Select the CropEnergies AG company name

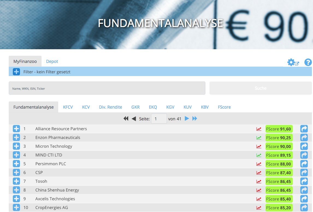[x=52, y=207]
